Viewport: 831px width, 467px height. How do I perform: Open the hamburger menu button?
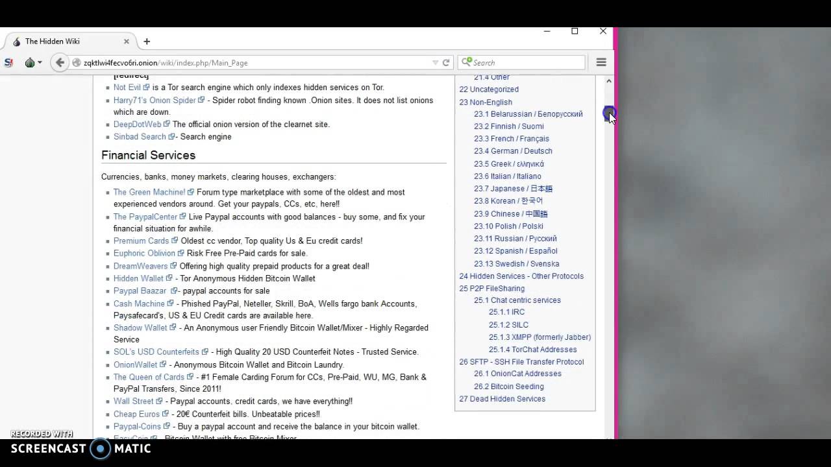click(601, 62)
